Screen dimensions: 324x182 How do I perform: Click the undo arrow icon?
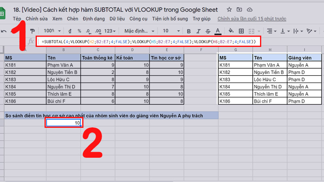(x=4, y=31)
